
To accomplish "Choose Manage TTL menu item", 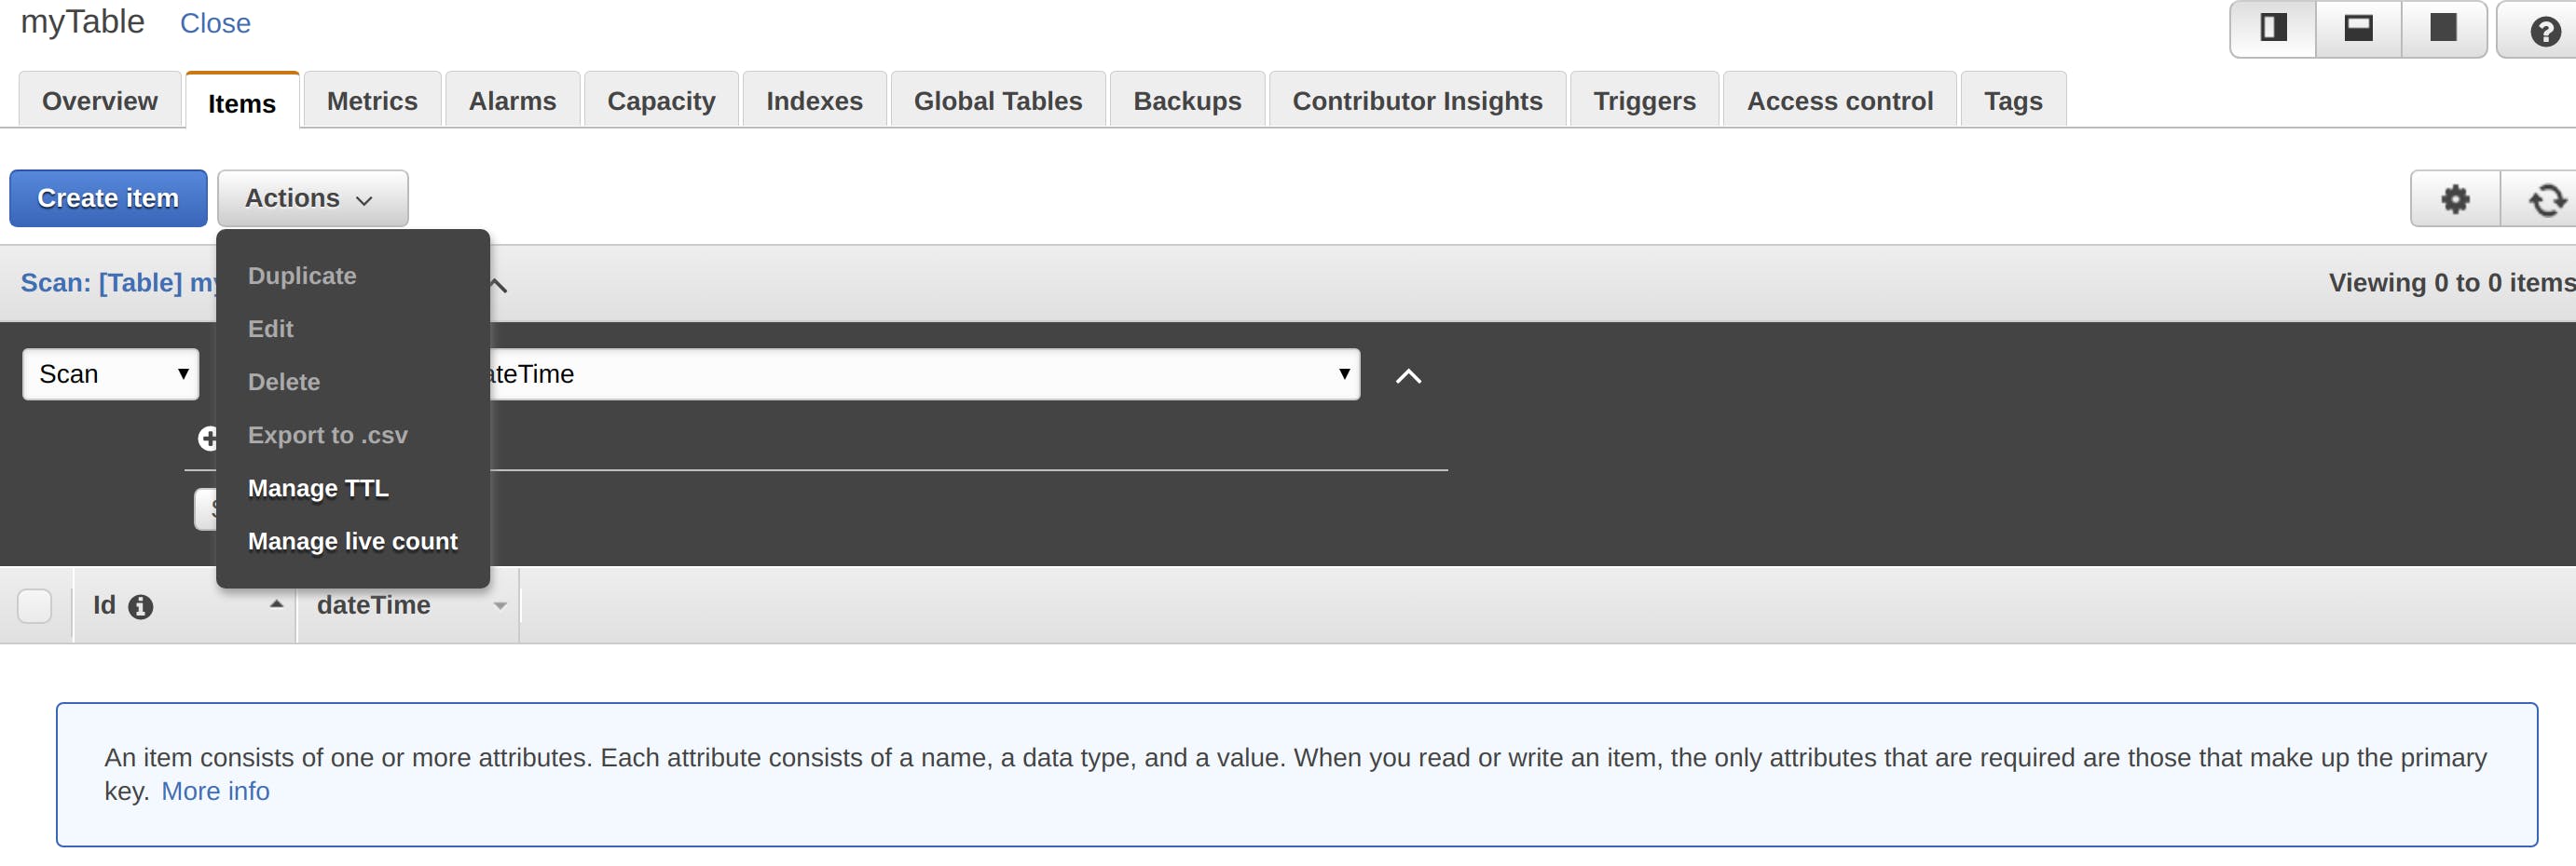I will point(318,487).
